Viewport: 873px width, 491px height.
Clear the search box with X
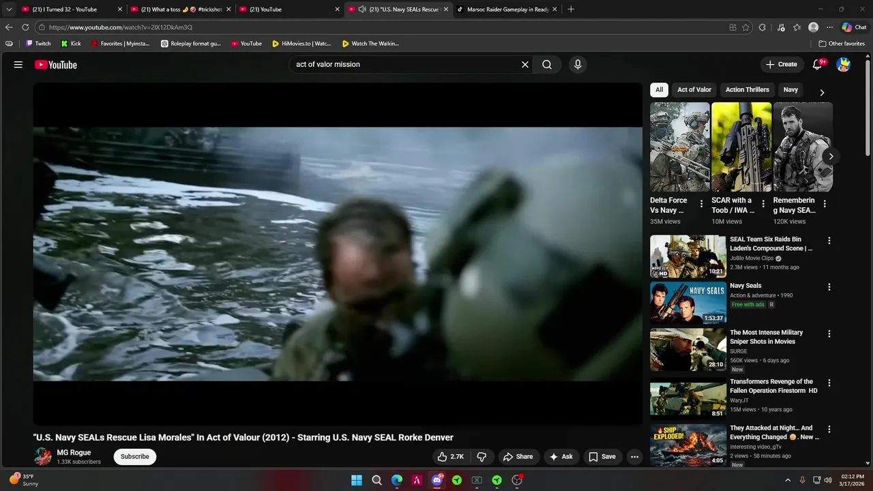pyautogui.click(x=525, y=65)
